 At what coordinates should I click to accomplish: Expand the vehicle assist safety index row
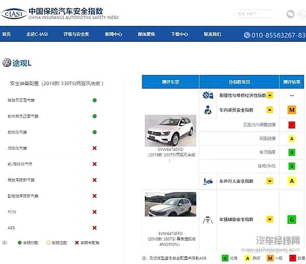[x=270, y=219]
